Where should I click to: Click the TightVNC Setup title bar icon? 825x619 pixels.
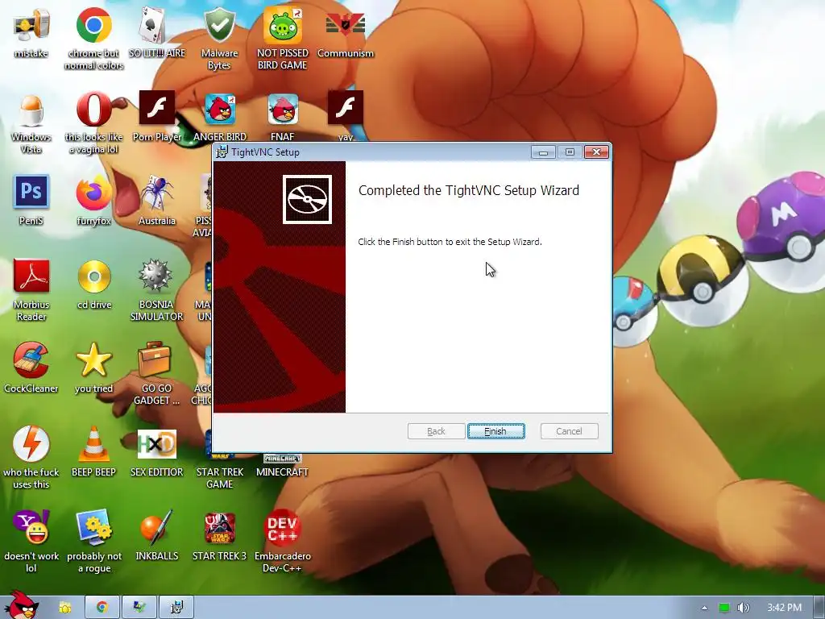click(222, 152)
